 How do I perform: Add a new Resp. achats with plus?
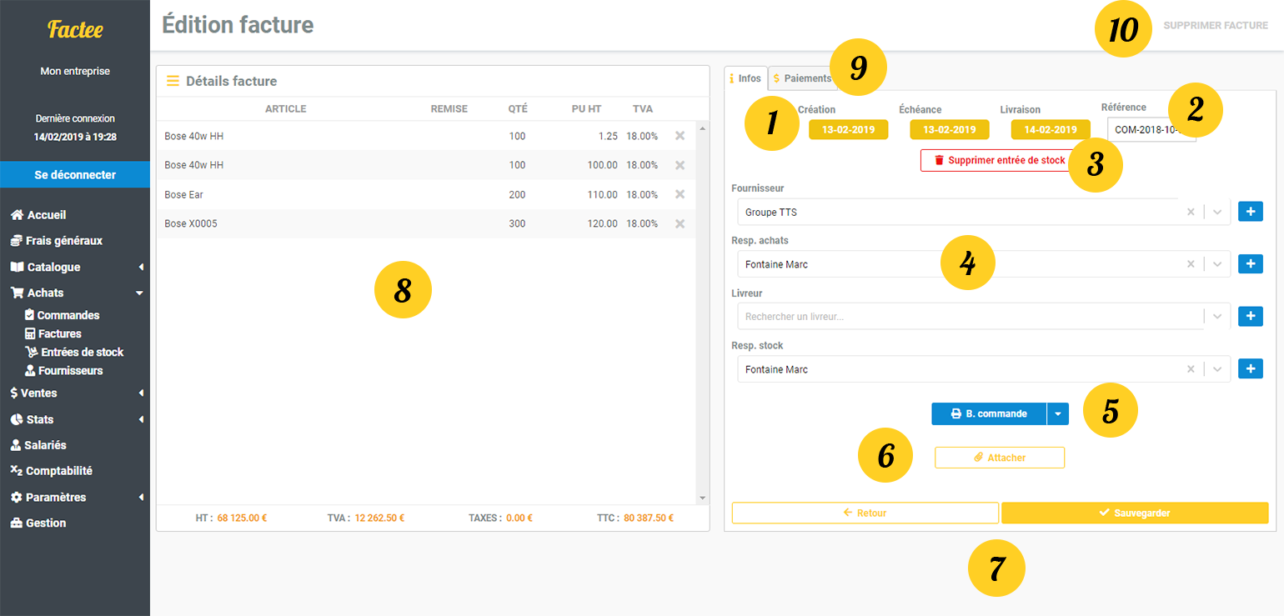[1250, 264]
